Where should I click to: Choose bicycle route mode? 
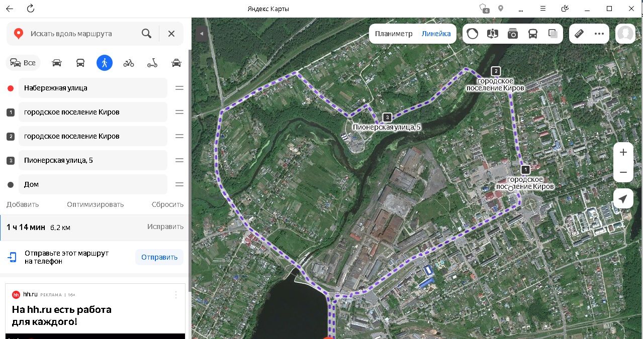pyautogui.click(x=129, y=63)
